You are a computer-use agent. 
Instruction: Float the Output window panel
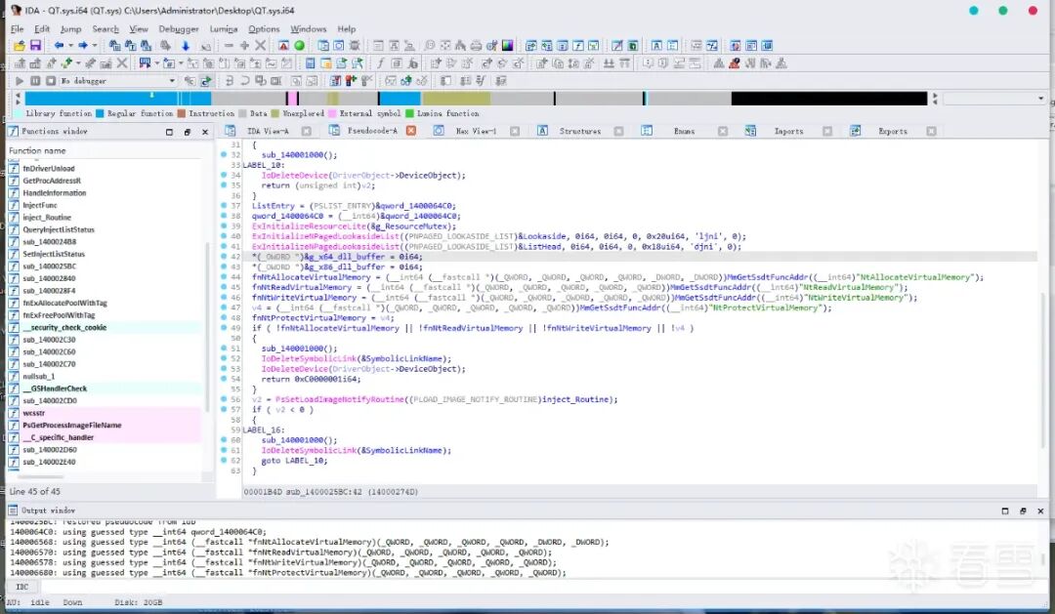pyautogui.click(x=1023, y=512)
